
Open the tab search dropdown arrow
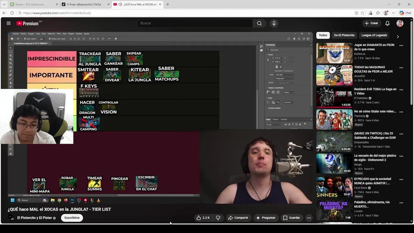(x=4, y=5)
